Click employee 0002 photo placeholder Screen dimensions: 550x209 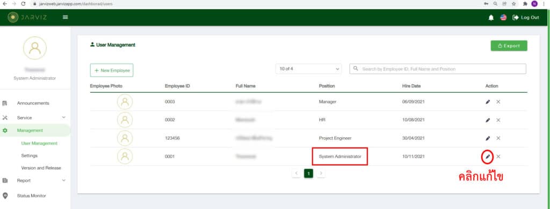click(x=125, y=120)
